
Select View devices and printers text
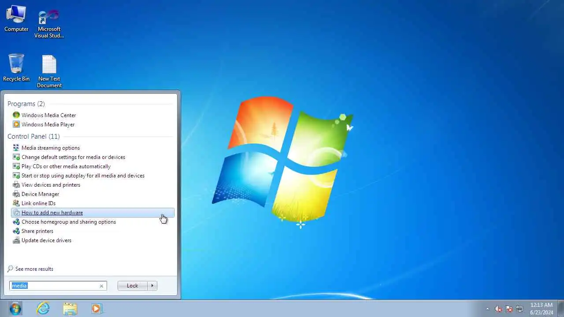51,185
